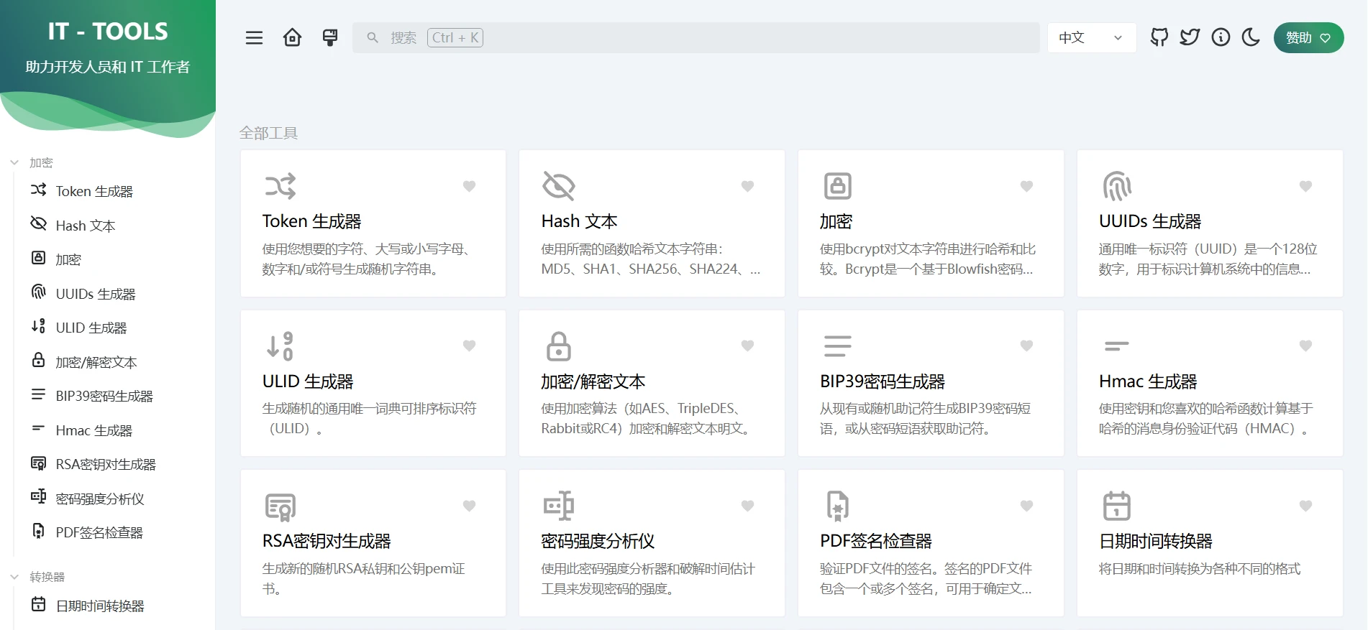Image resolution: width=1368 pixels, height=630 pixels.
Task: Favorite the Token 生成器 card heart
Action: (x=469, y=186)
